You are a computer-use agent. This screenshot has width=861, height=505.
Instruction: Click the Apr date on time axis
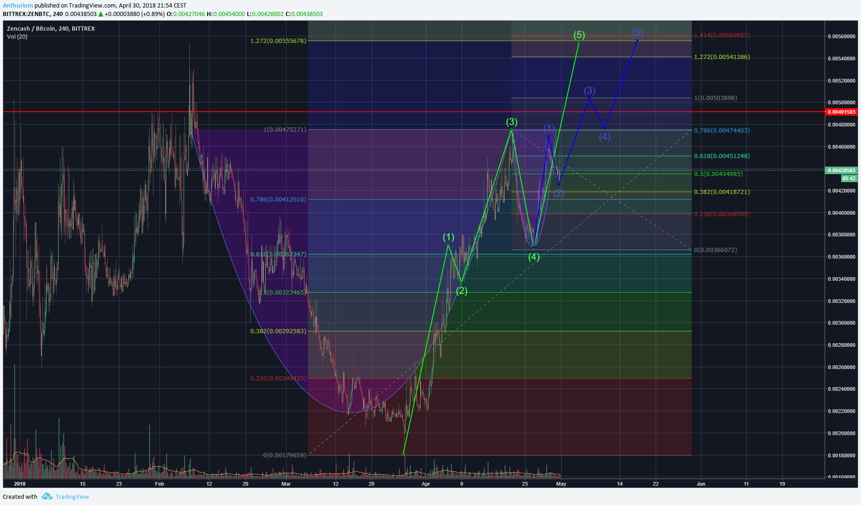point(426,484)
